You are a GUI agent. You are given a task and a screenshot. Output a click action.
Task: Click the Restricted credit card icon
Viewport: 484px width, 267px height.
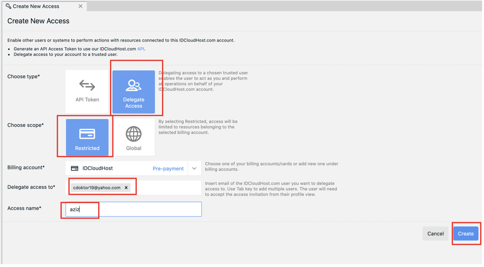(87, 134)
